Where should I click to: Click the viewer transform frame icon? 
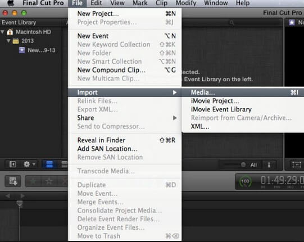click(297, 165)
